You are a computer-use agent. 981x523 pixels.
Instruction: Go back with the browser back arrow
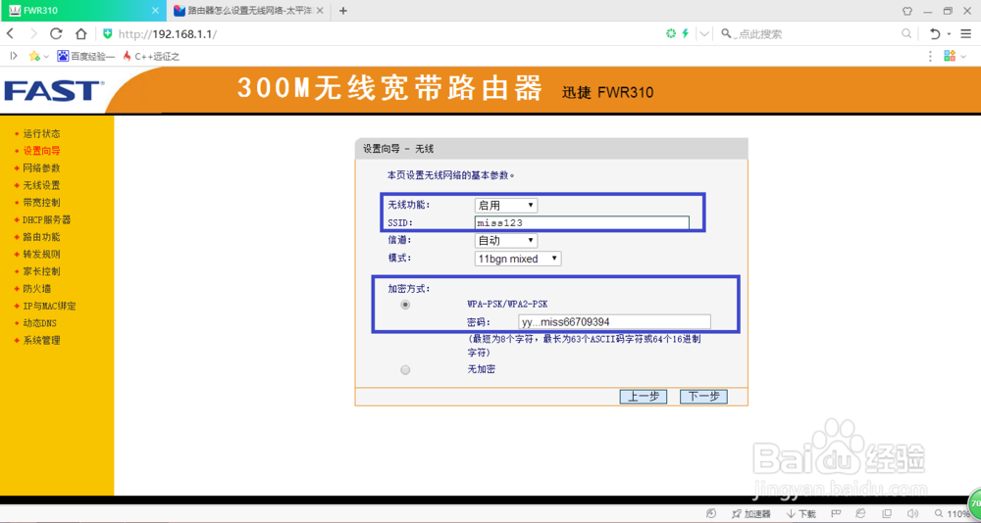tap(10, 33)
